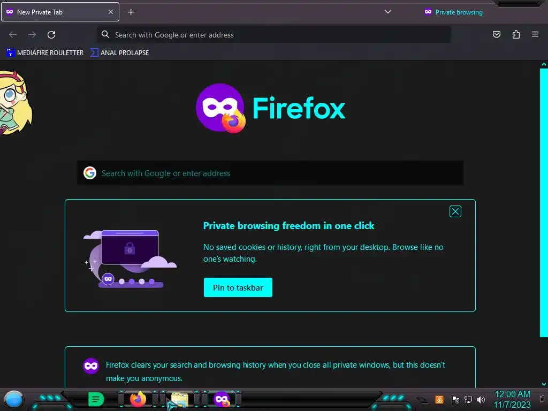Click the scrollbar up arrow
The width and height of the screenshot is (548, 411).
pos(544,64)
